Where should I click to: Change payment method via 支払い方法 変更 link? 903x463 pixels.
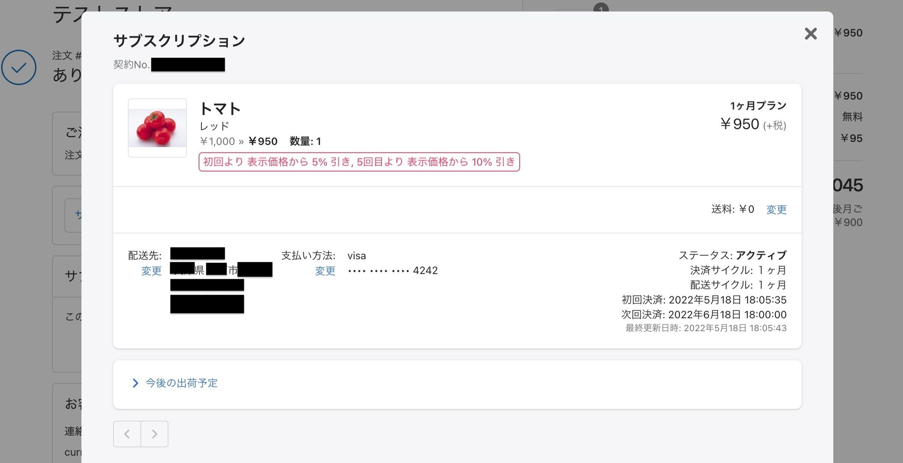[325, 271]
